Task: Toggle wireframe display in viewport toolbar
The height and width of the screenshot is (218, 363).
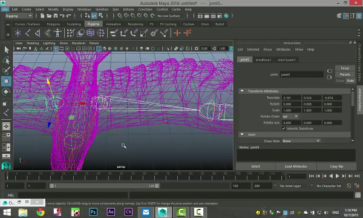Action: click(99, 48)
